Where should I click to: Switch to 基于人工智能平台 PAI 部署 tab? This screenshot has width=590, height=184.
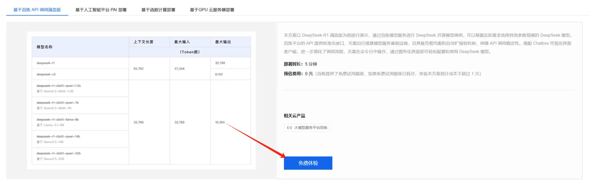tap(101, 9)
